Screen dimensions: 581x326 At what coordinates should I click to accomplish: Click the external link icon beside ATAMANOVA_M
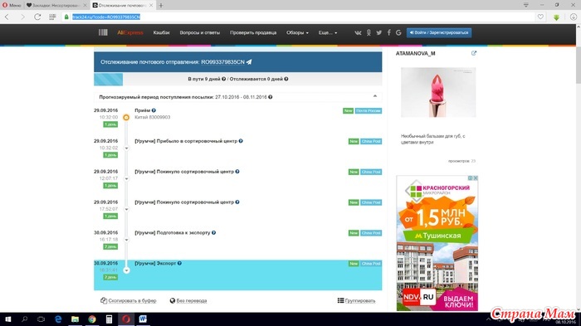pyautogui.click(x=474, y=53)
